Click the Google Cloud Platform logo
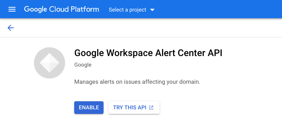The height and width of the screenshot is (137, 282). pos(62,9)
